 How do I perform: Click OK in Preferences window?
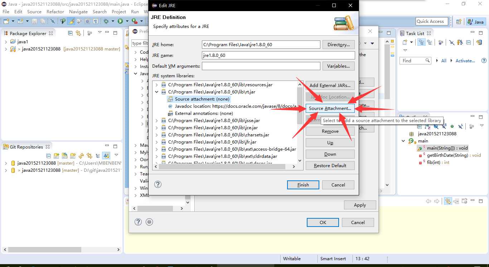(x=323, y=222)
